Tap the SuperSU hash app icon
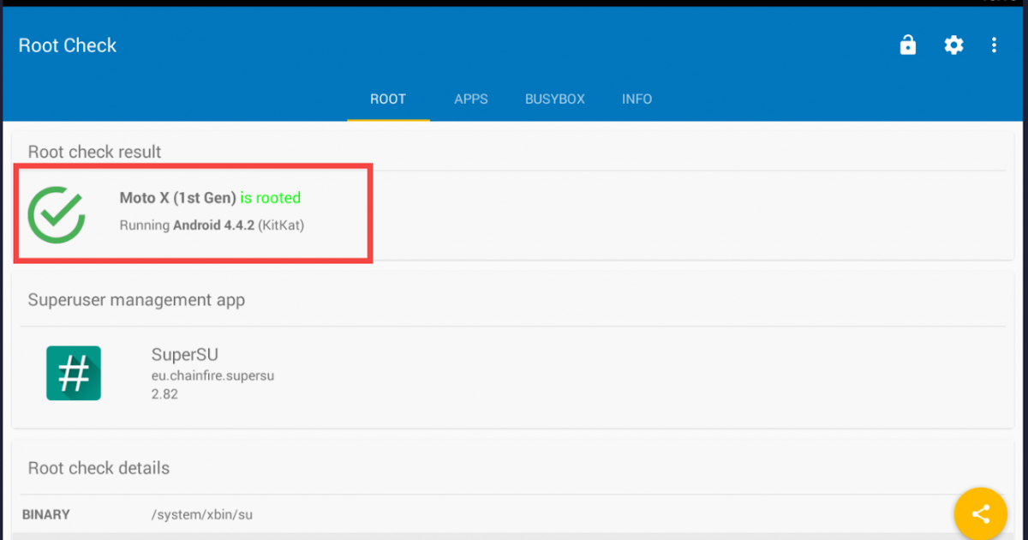1028x540 pixels. (74, 373)
